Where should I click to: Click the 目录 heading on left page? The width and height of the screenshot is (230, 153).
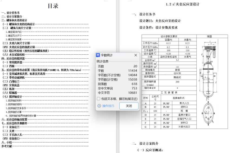(x=53, y=6)
